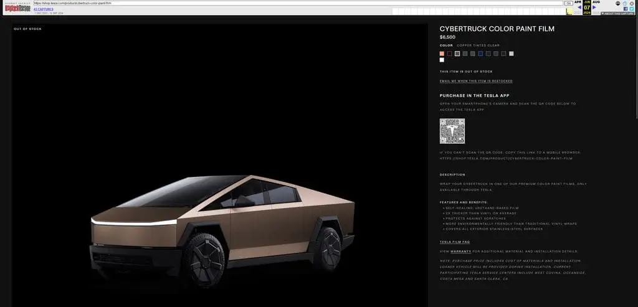The width and height of the screenshot is (638, 307).
Task: Click the Wayback URL address field
Action: coord(298,3)
